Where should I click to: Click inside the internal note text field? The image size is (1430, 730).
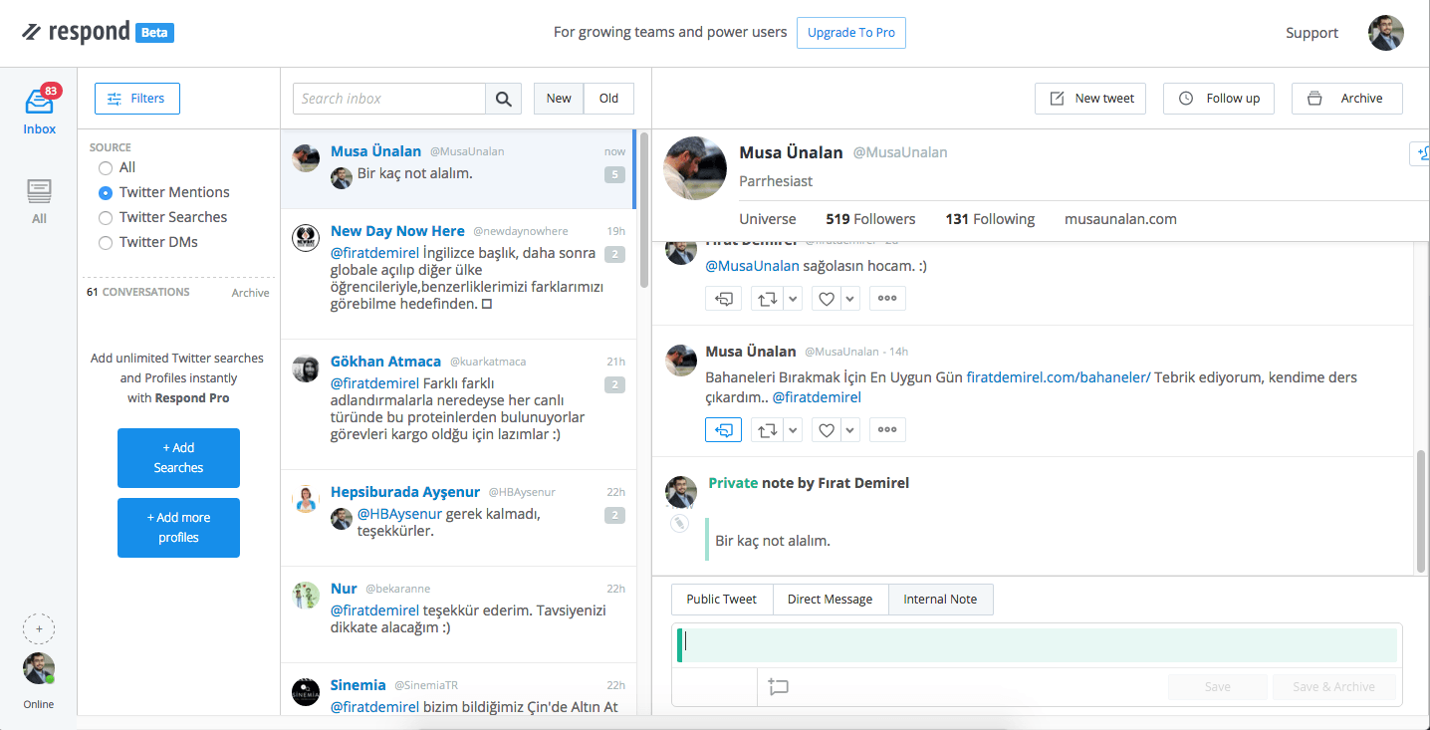coord(1036,642)
